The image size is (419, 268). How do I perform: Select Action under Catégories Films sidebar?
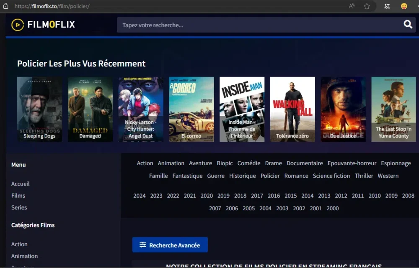click(19, 244)
